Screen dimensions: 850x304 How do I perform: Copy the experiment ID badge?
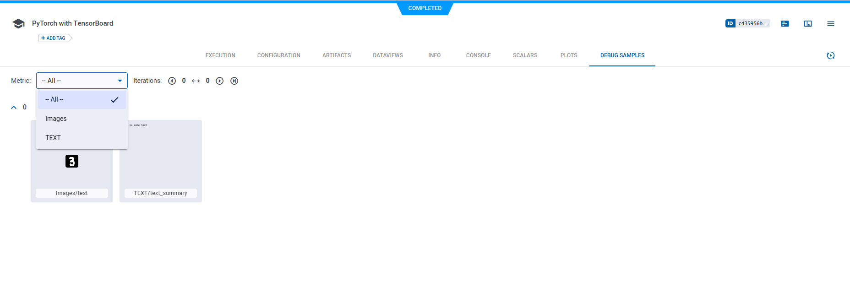tap(747, 23)
